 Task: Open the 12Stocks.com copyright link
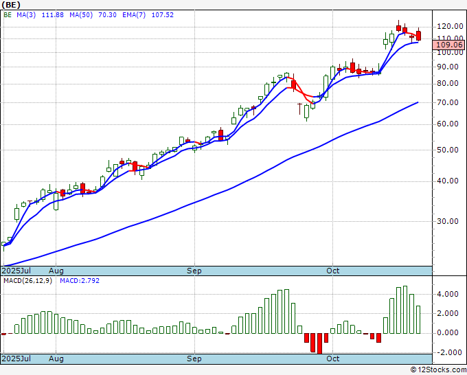438,370
